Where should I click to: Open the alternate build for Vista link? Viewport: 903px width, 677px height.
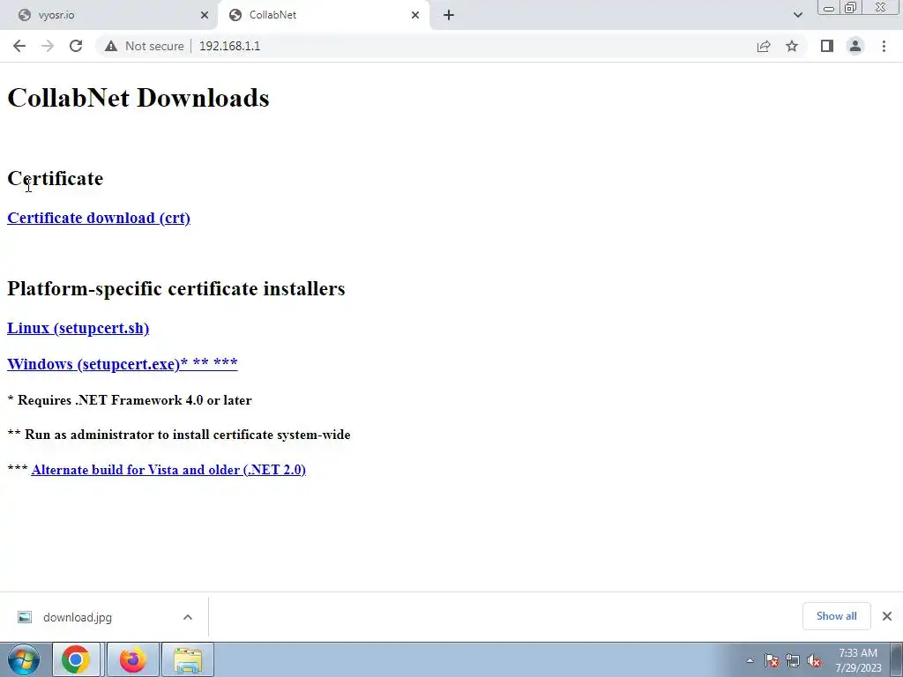(x=168, y=470)
